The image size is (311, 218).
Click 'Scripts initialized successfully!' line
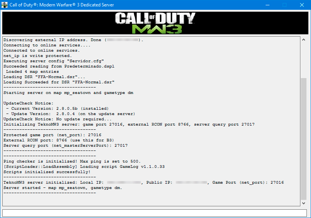[x=47, y=172]
